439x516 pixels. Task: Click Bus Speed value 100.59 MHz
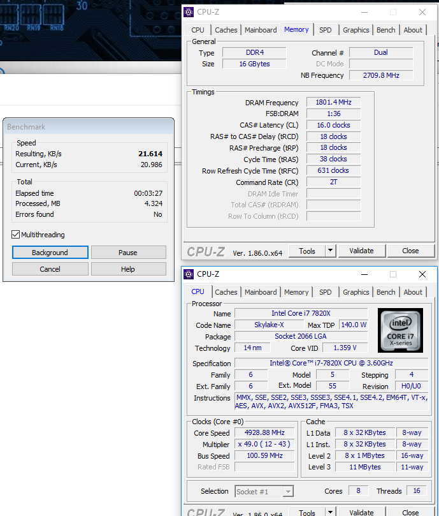click(264, 456)
